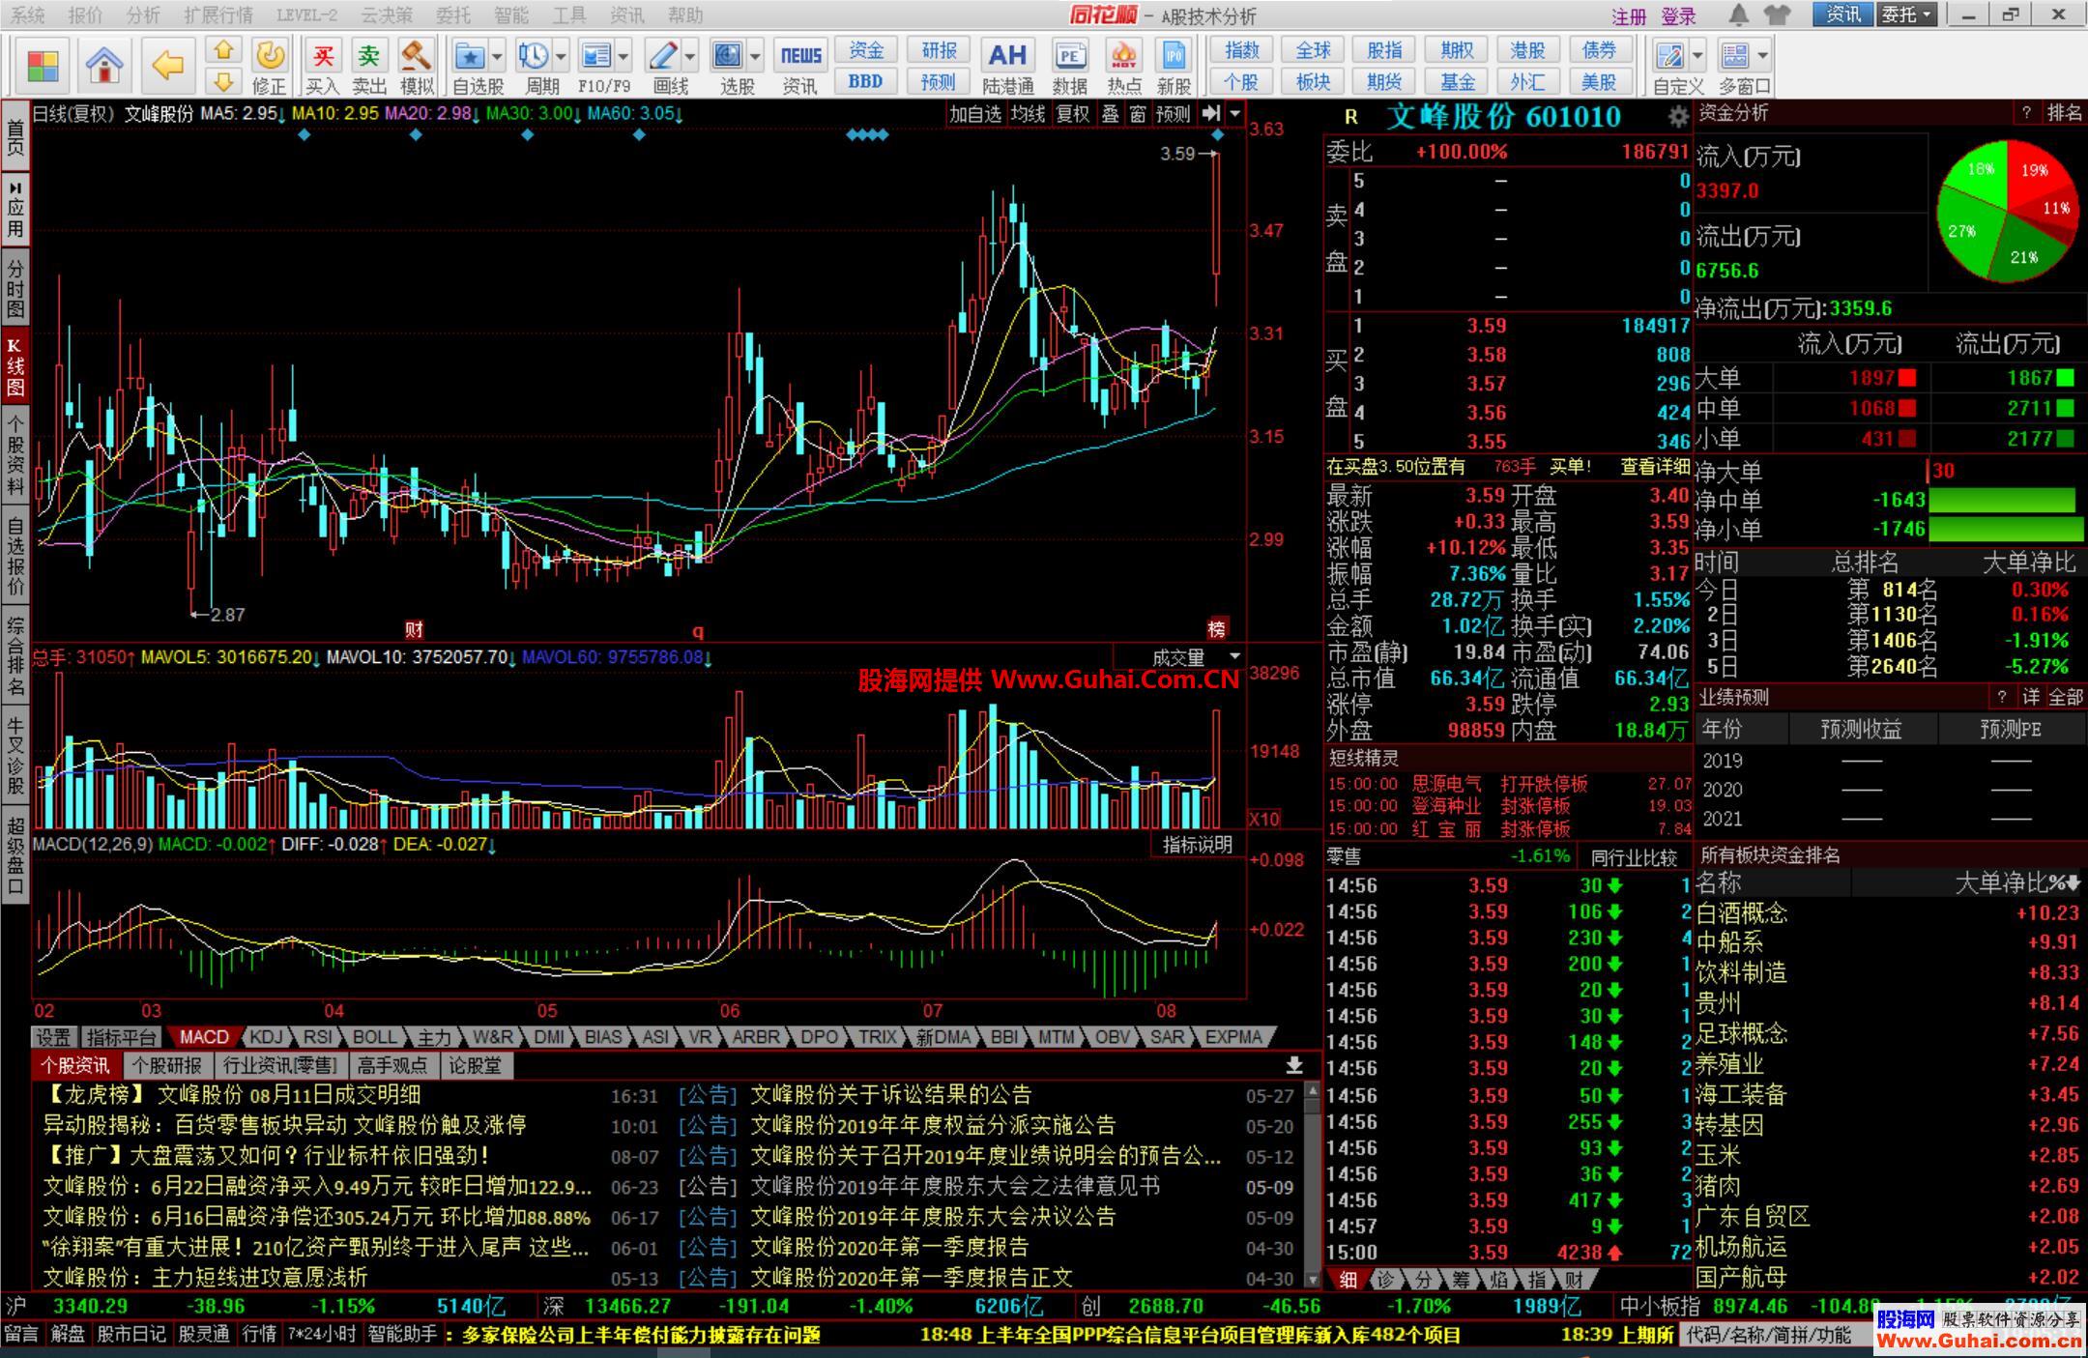Open the NEWS 资讯 icon
The height and width of the screenshot is (1358, 2088).
800,55
